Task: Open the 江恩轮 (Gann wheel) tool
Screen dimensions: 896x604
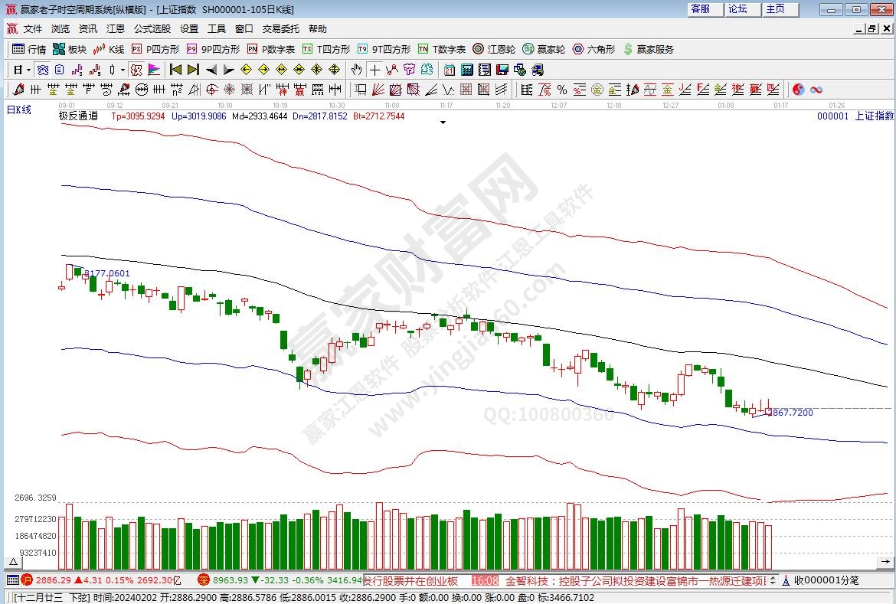Action: click(x=498, y=49)
